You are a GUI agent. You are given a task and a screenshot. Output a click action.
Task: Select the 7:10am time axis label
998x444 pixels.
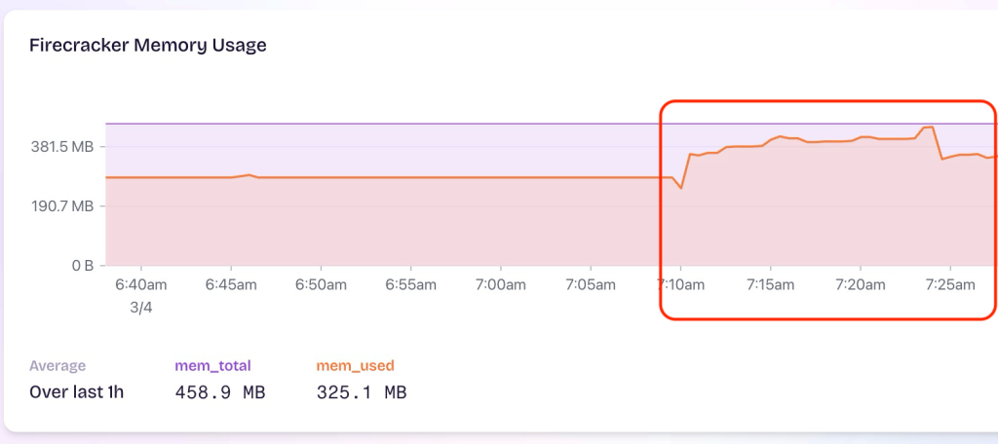tap(680, 284)
